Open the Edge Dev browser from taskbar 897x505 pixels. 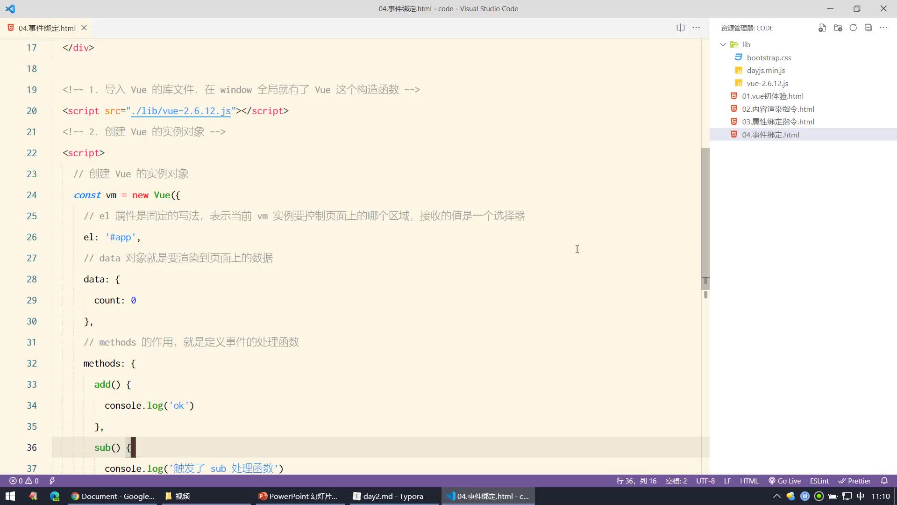(55, 496)
